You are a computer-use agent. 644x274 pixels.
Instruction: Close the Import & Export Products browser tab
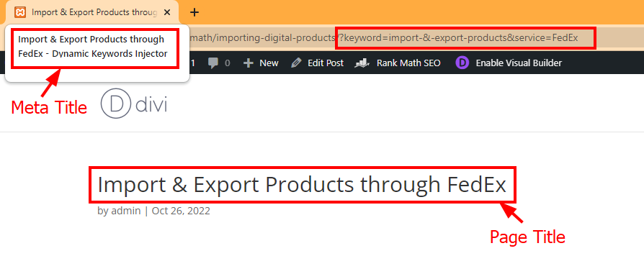pyautogui.click(x=166, y=12)
